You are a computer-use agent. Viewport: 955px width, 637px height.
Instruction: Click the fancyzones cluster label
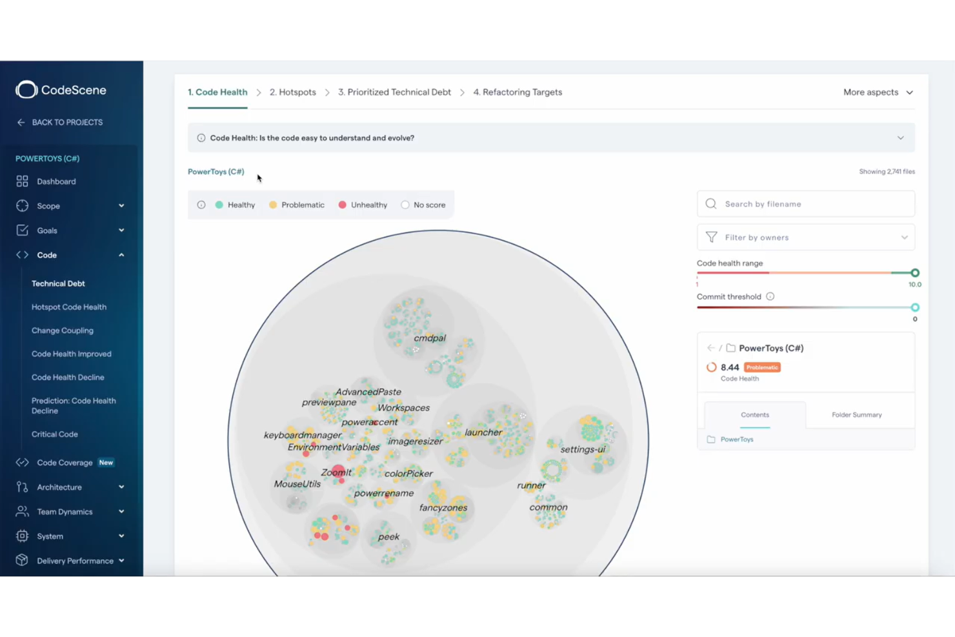(x=443, y=508)
